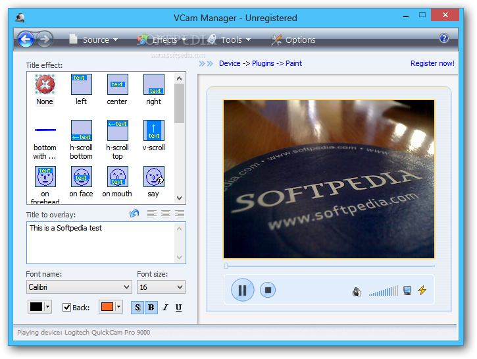The height and width of the screenshot is (359, 477).
Task: Open the Font size 16 dropdown
Action: coord(161,287)
